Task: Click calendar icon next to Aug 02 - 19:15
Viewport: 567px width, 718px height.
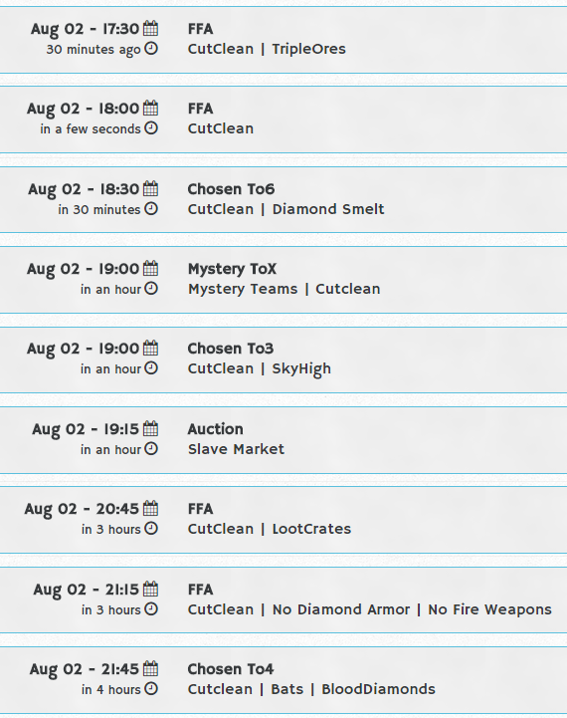Action: tap(150, 428)
